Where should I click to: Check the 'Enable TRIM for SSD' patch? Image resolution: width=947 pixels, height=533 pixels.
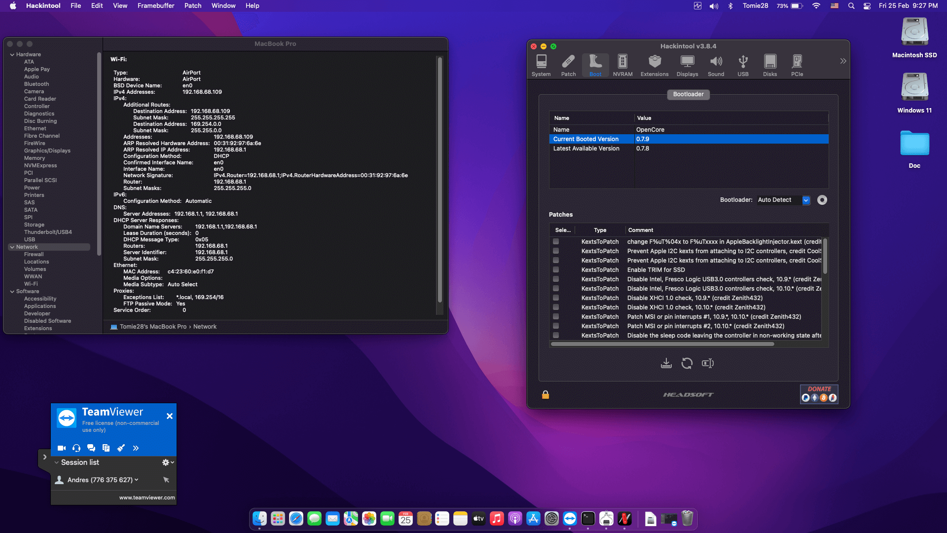(556, 270)
